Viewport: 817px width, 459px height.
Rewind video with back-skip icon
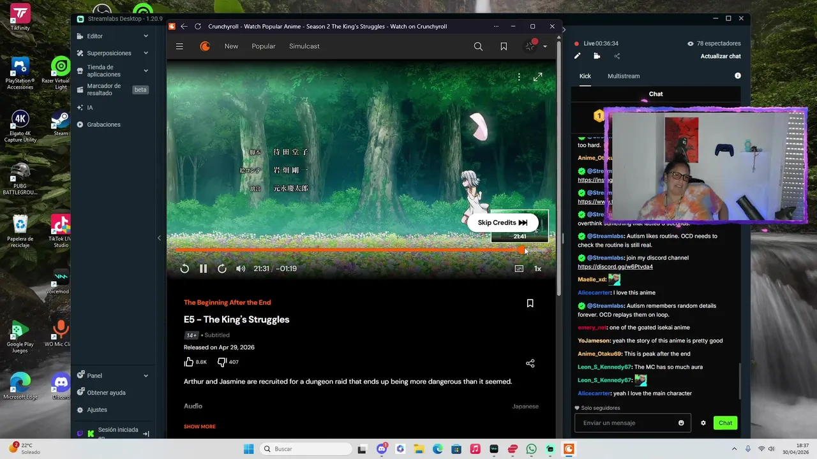(x=184, y=268)
